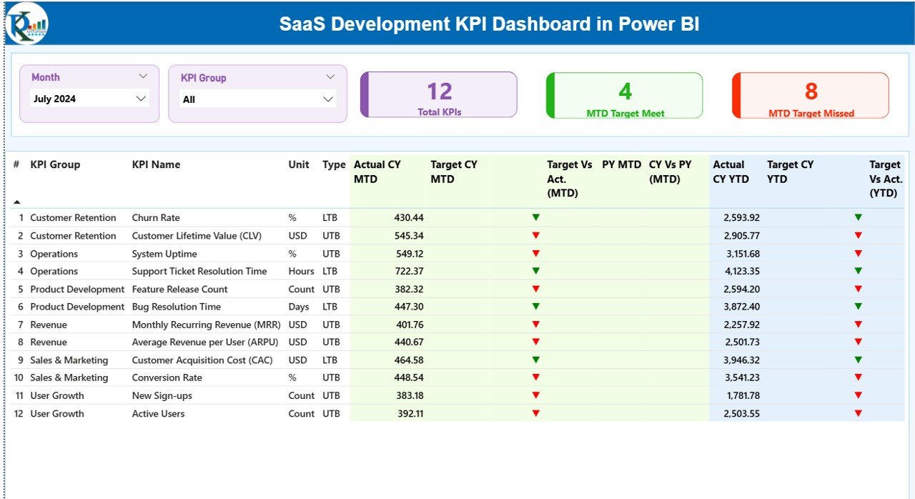Click the sort arrow under the # column header

pyautogui.click(x=16, y=201)
